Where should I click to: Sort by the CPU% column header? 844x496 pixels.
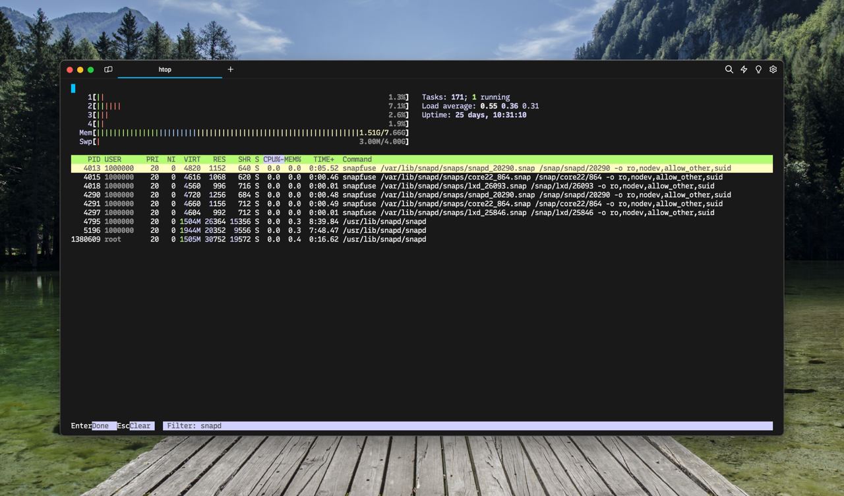point(272,160)
